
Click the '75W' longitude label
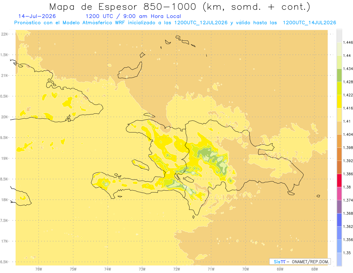(x=73, y=269)
